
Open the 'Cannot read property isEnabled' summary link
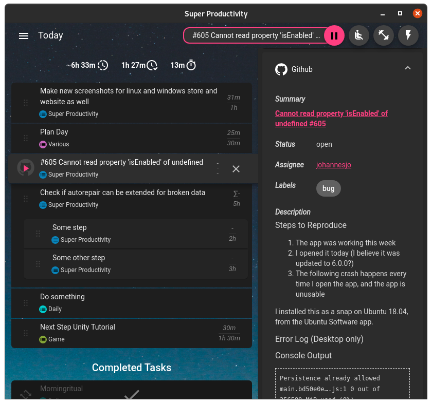(331, 119)
